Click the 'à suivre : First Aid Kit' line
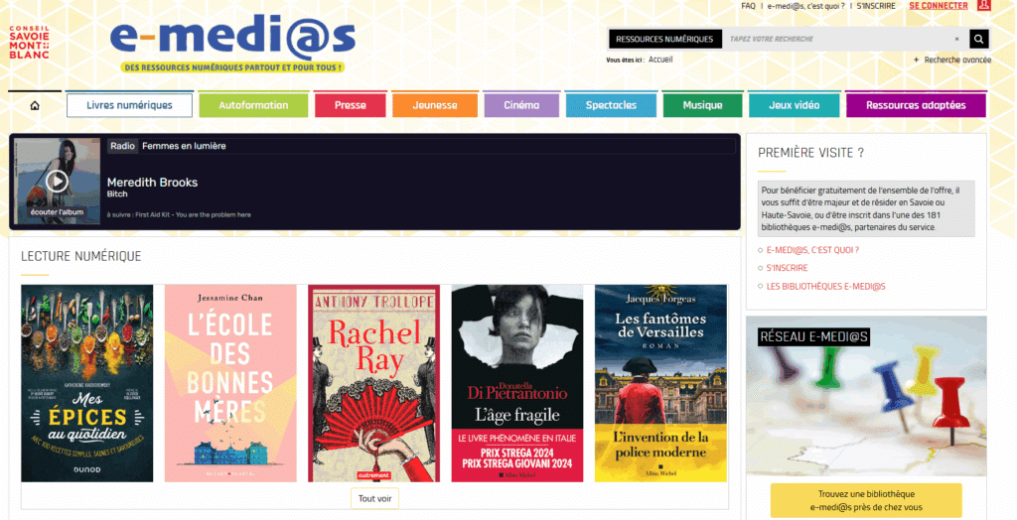 click(x=179, y=214)
